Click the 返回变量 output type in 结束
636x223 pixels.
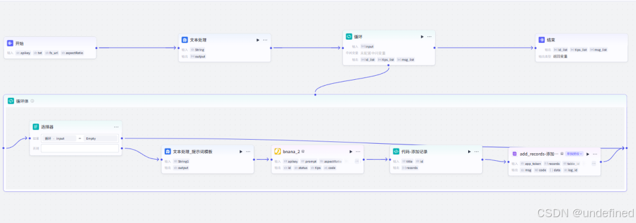[x=560, y=56]
